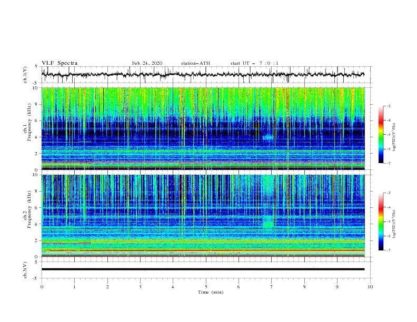The height and width of the screenshot is (322, 417).
Task: Click the 4 kHz burst near minute 7 in ch.1
Action: (x=268, y=137)
